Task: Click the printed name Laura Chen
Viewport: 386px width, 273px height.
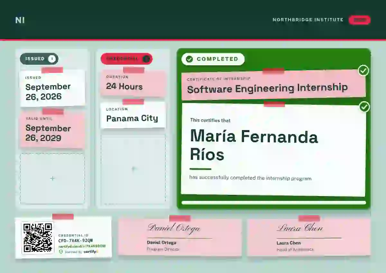Action: pos(289,243)
